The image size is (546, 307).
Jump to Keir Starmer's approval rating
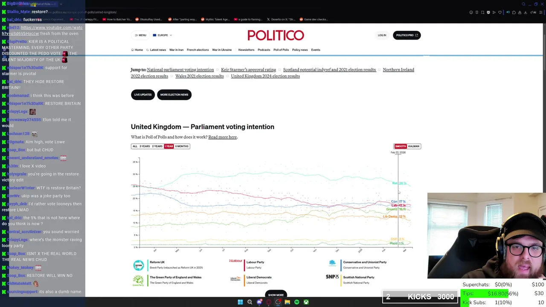248,70
